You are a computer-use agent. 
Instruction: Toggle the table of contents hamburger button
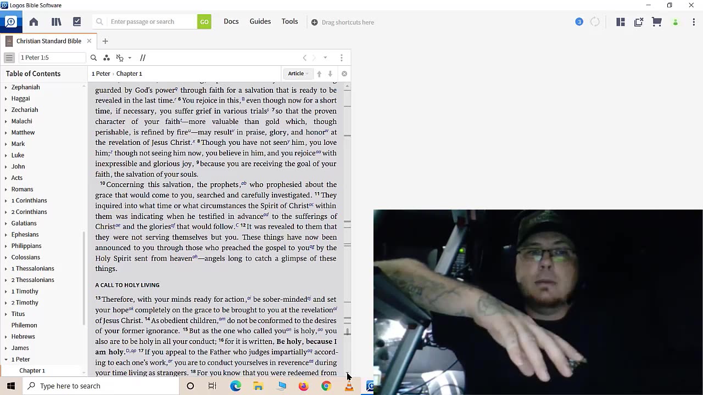[x=9, y=58]
